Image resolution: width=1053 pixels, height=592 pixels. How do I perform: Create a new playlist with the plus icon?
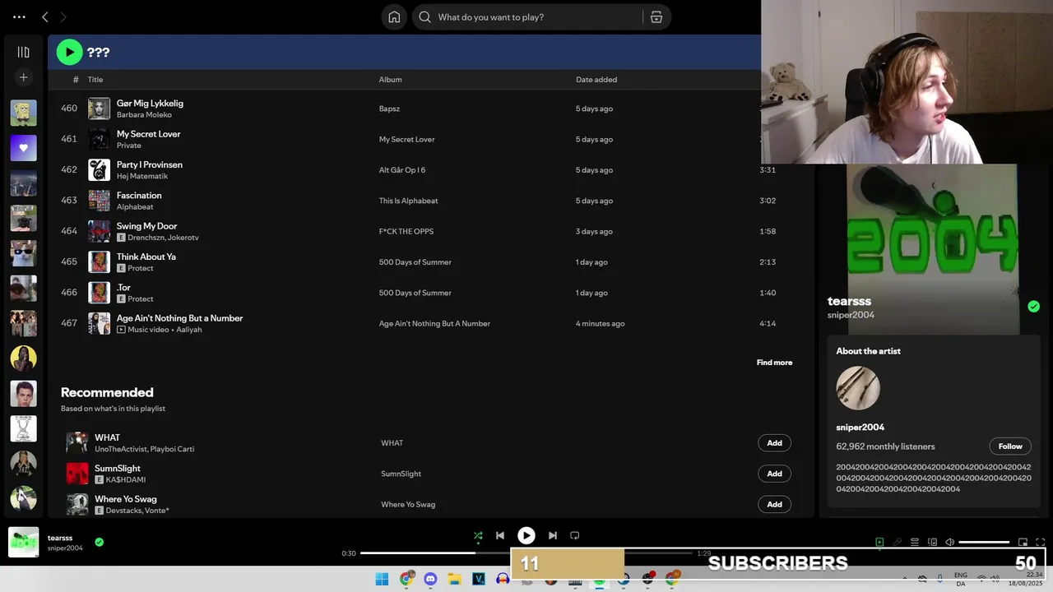[x=23, y=77]
